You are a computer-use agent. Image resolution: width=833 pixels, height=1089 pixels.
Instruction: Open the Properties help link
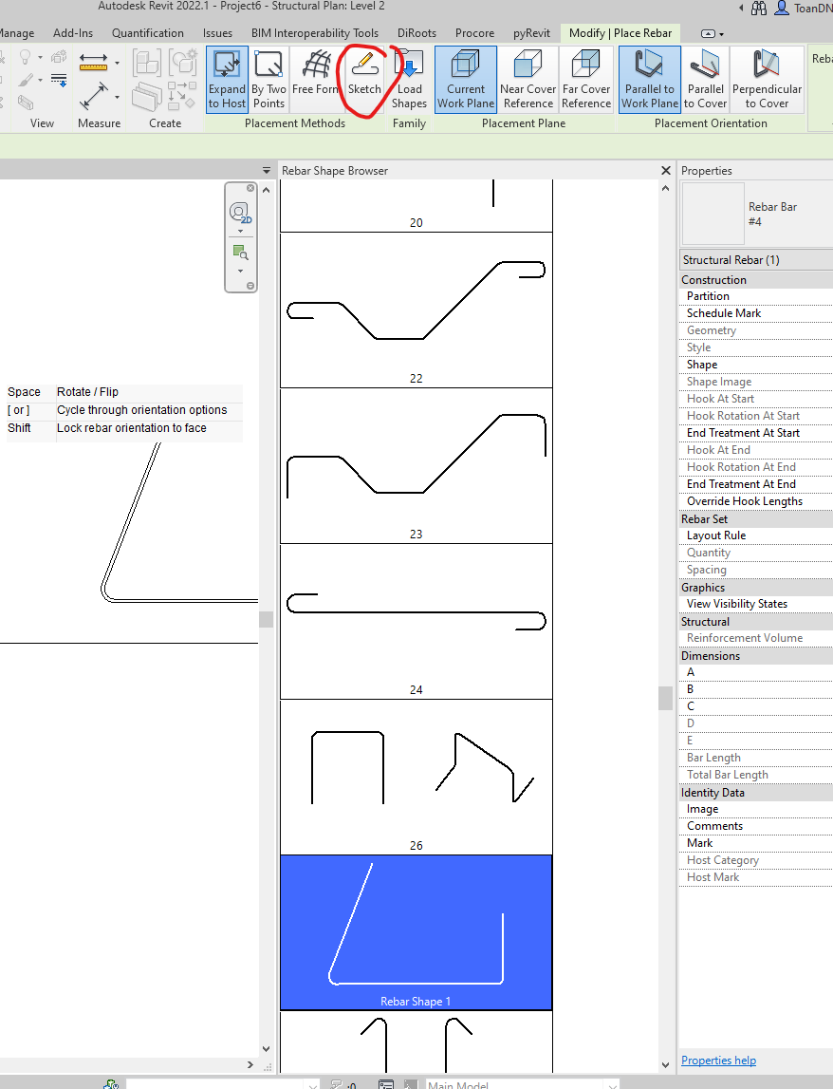click(x=718, y=1060)
